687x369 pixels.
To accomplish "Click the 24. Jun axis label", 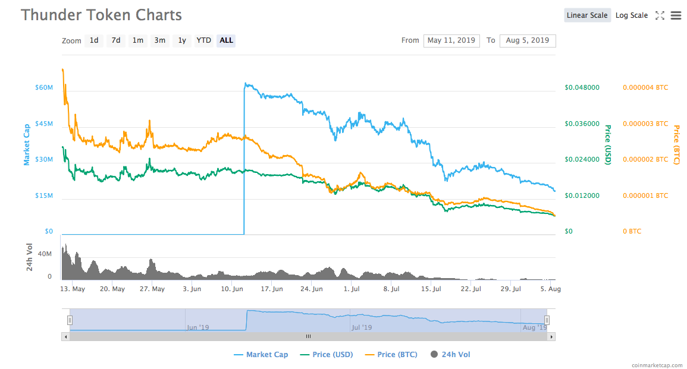I will [x=312, y=289].
